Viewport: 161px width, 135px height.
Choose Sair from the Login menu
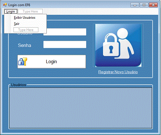coord(16,24)
